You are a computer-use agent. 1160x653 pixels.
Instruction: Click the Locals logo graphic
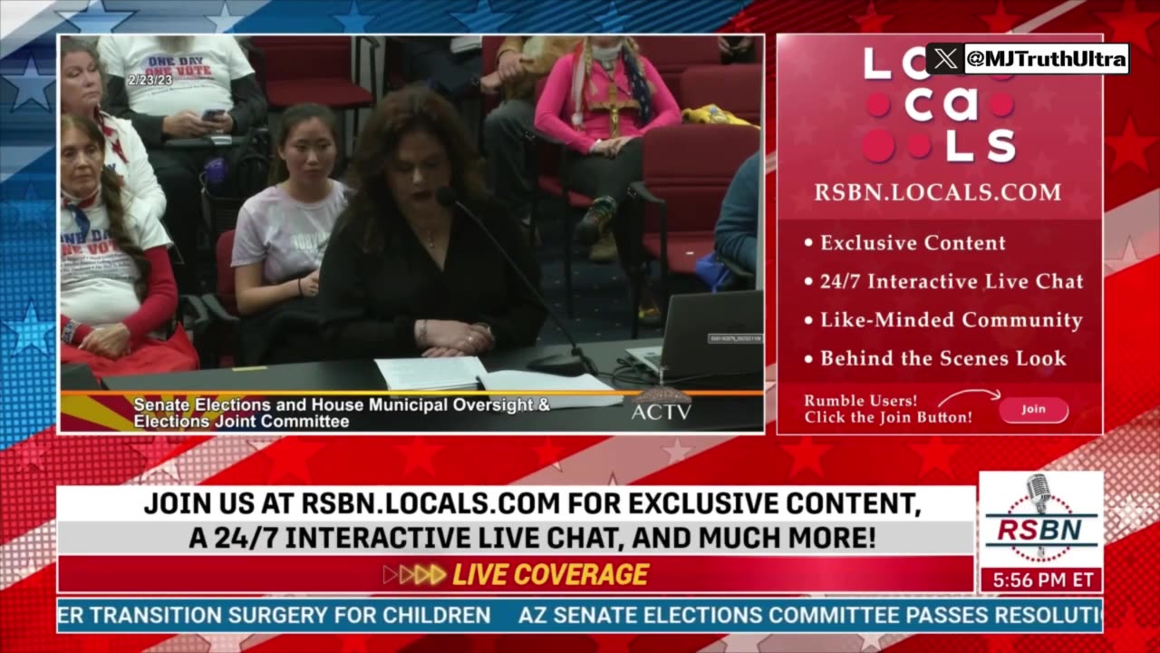(x=939, y=105)
